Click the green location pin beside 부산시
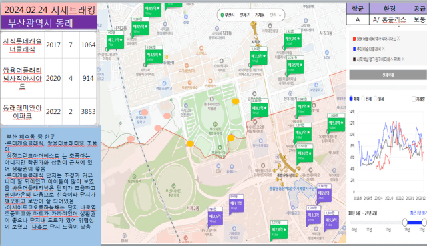 click(222, 15)
